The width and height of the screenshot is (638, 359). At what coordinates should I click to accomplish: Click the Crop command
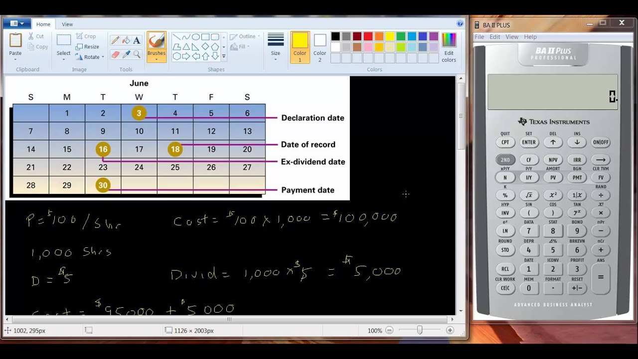[85, 36]
